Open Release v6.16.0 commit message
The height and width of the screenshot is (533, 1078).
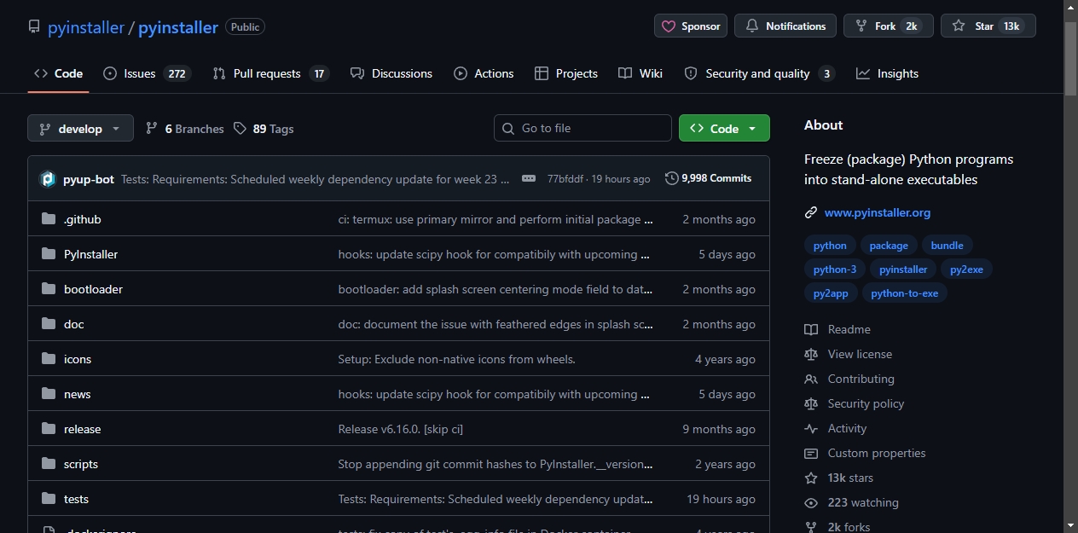401,429
